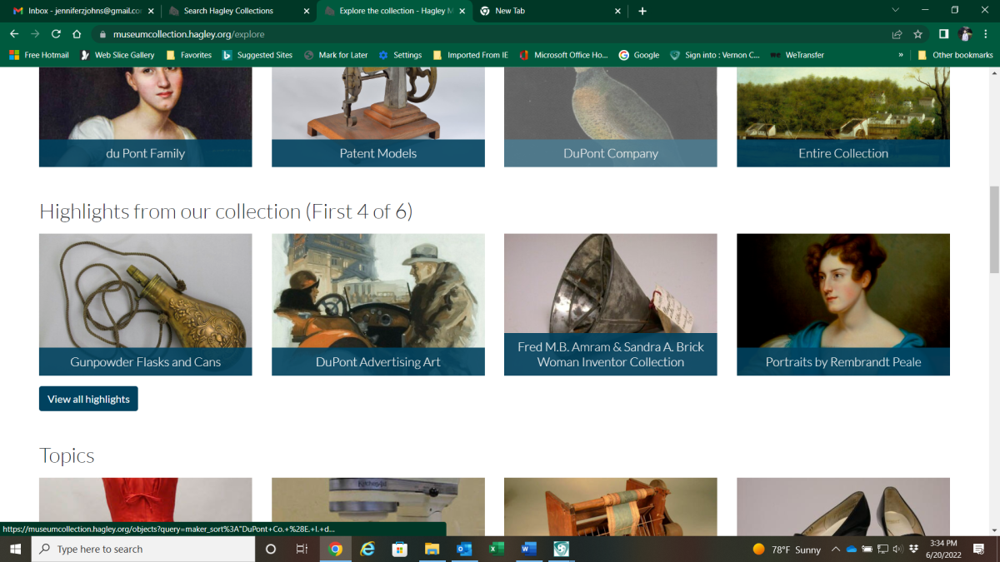Open the Patent Models collection

[378, 117]
